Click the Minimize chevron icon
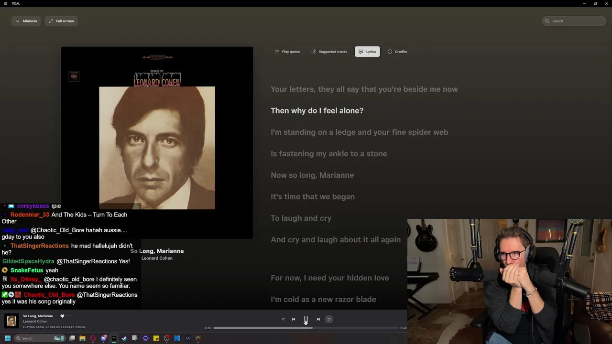This screenshot has height=344, width=612. [x=18, y=21]
